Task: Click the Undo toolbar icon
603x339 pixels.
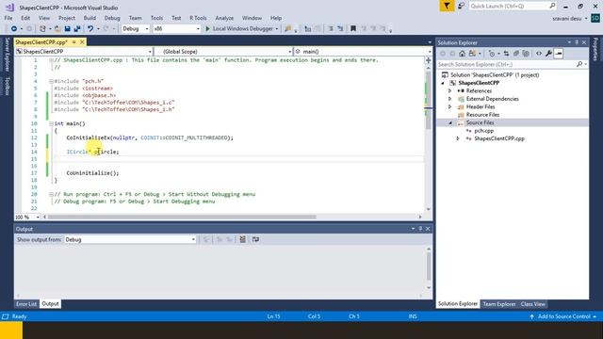Action: pos(90,29)
